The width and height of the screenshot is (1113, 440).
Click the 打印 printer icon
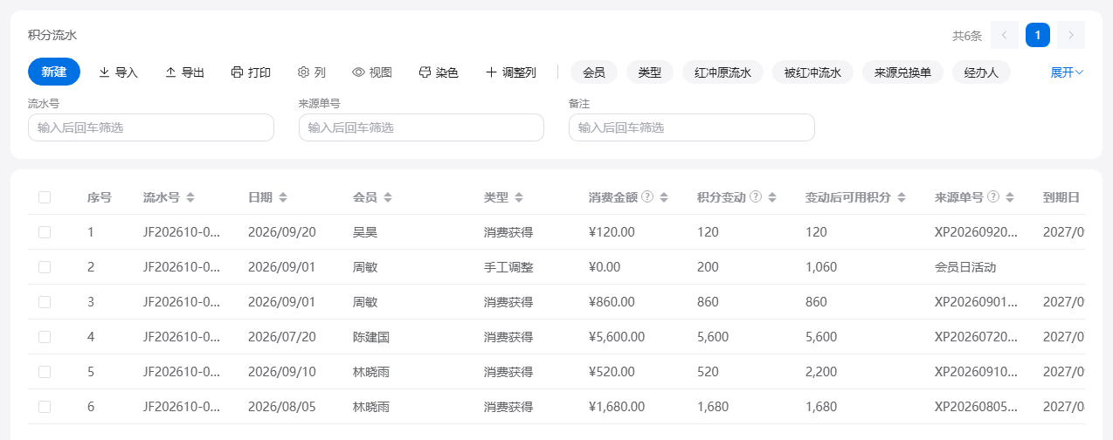(237, 72)
